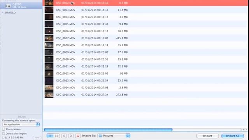Select file name DSC_0006.MOV
249x140 pixels.
[x=66, y=31]
